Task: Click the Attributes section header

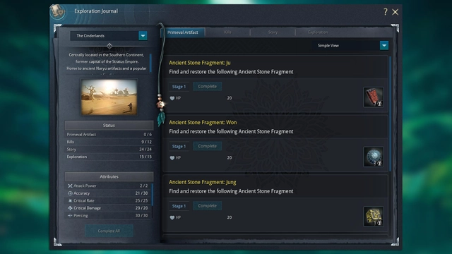Action: (x=109, y=176)
